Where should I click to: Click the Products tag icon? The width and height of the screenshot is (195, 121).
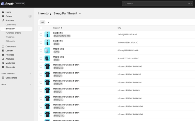pyautogui.click(x=3, y=21)
